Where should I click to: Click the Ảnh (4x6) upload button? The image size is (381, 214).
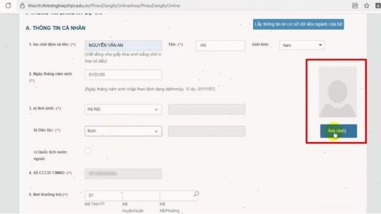[x=338, y=131]
